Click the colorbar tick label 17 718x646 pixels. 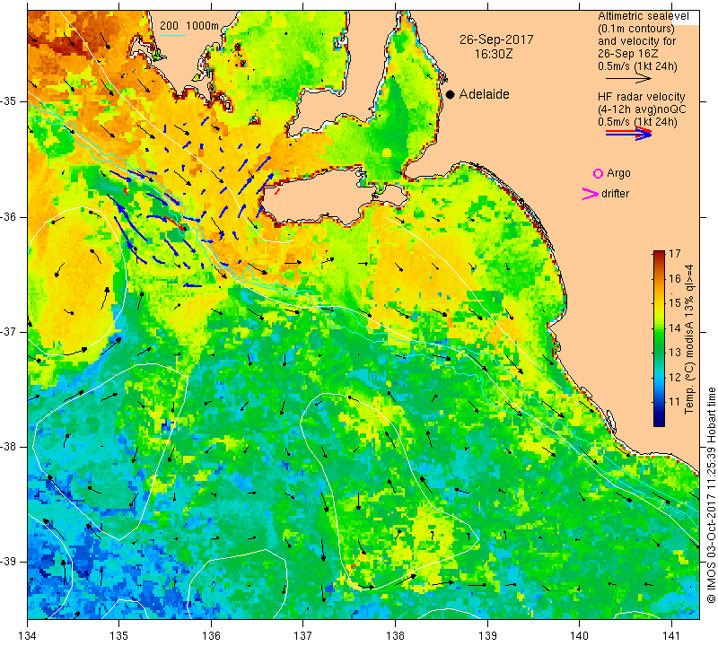[675, 254]
